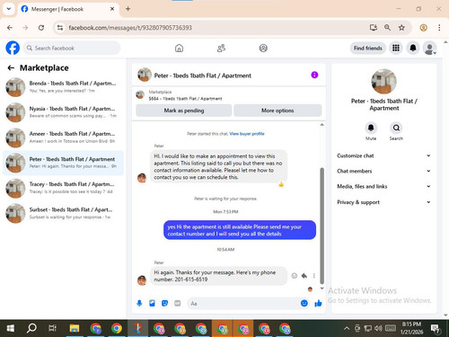Go to the Home feed icon
Image resolution: width=449 pixels, height=337 pixels.
(x=179, y=48)
